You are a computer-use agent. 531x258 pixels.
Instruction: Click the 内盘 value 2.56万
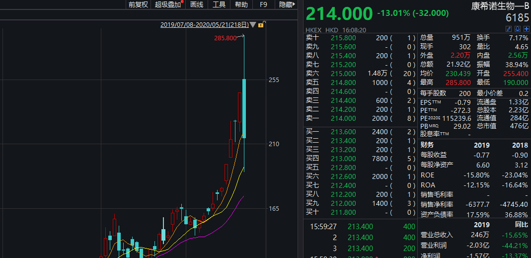tap(517, 56)
